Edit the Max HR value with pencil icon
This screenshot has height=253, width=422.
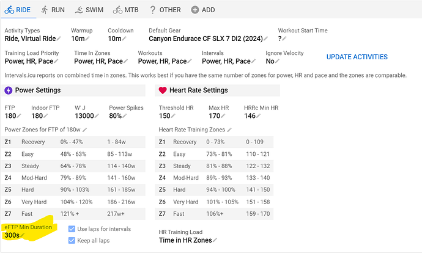coord(223,116)
